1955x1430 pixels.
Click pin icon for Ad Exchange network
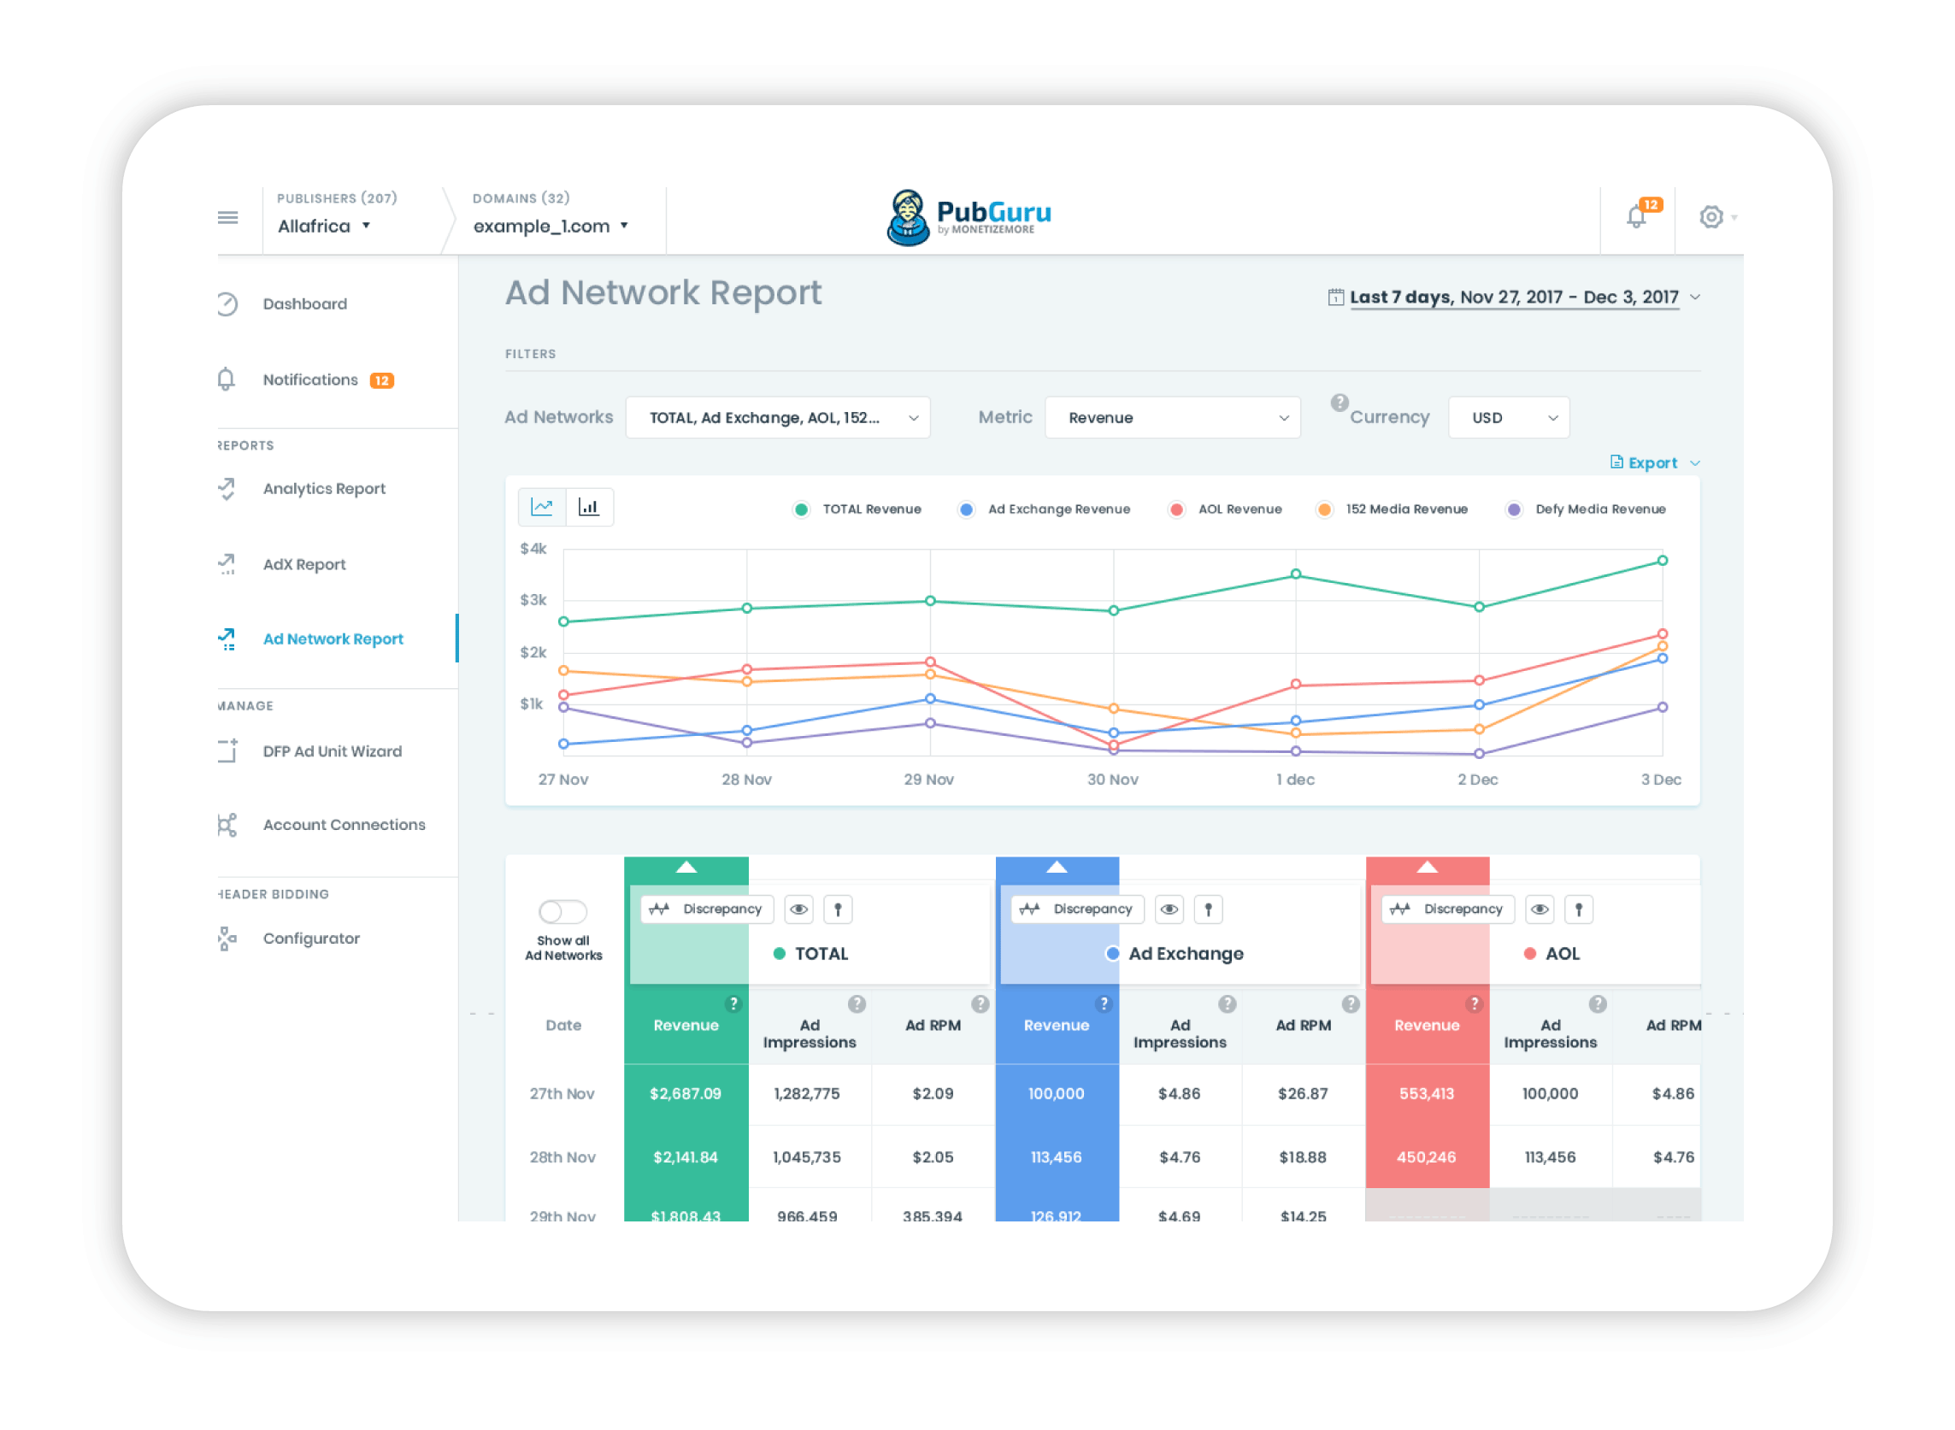[x=1208, y=909]
